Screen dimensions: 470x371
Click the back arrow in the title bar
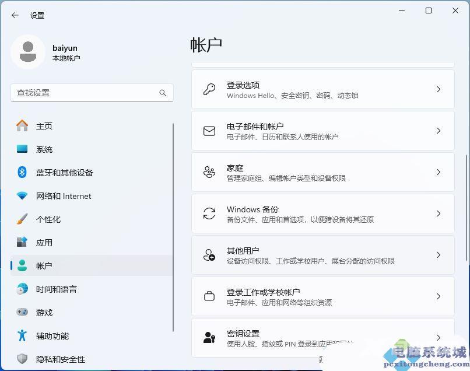(15, 16)
